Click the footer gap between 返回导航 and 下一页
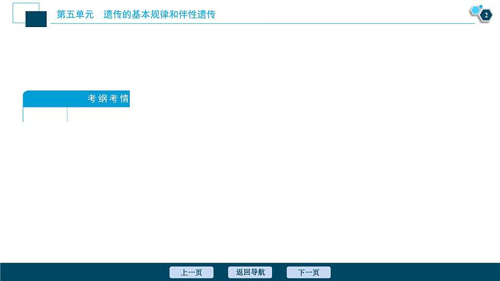Viewport: 500px width, 281px height. [x=280, y=272]
